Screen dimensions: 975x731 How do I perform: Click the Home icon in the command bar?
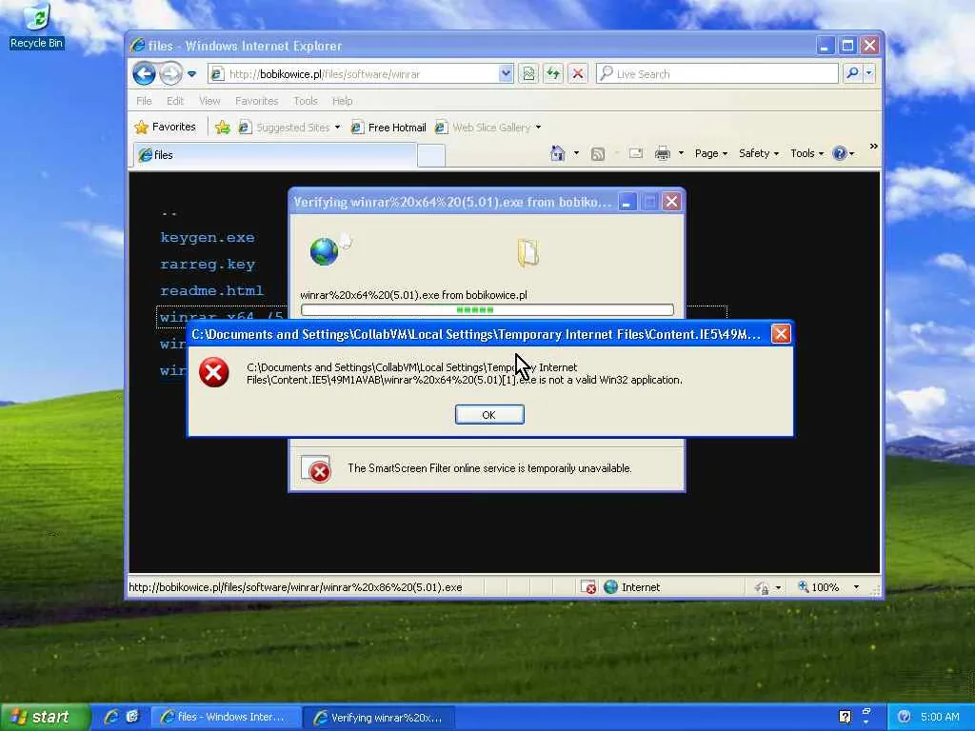tap(558, 153)
